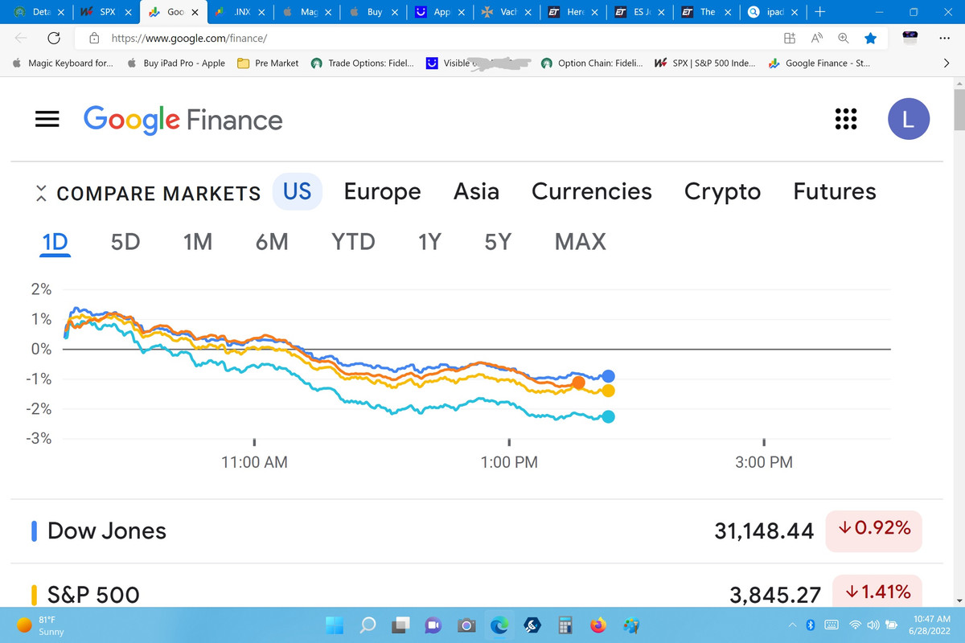
Task: Select the 1M chart range
Action: coord(197,241)
